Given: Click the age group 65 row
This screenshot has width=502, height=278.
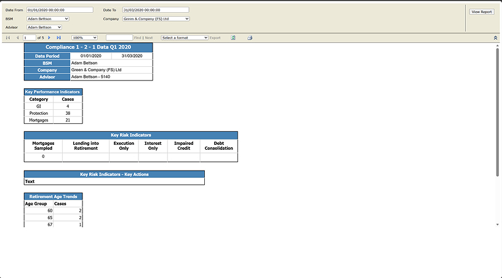Looking at the screenshot, I should pos(53,218).
